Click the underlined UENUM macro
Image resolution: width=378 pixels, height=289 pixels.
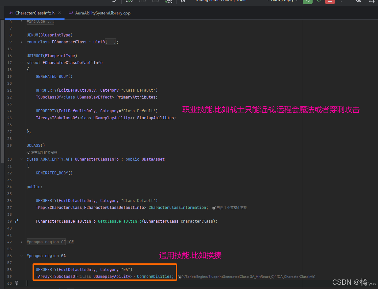(x=32, y=35)
